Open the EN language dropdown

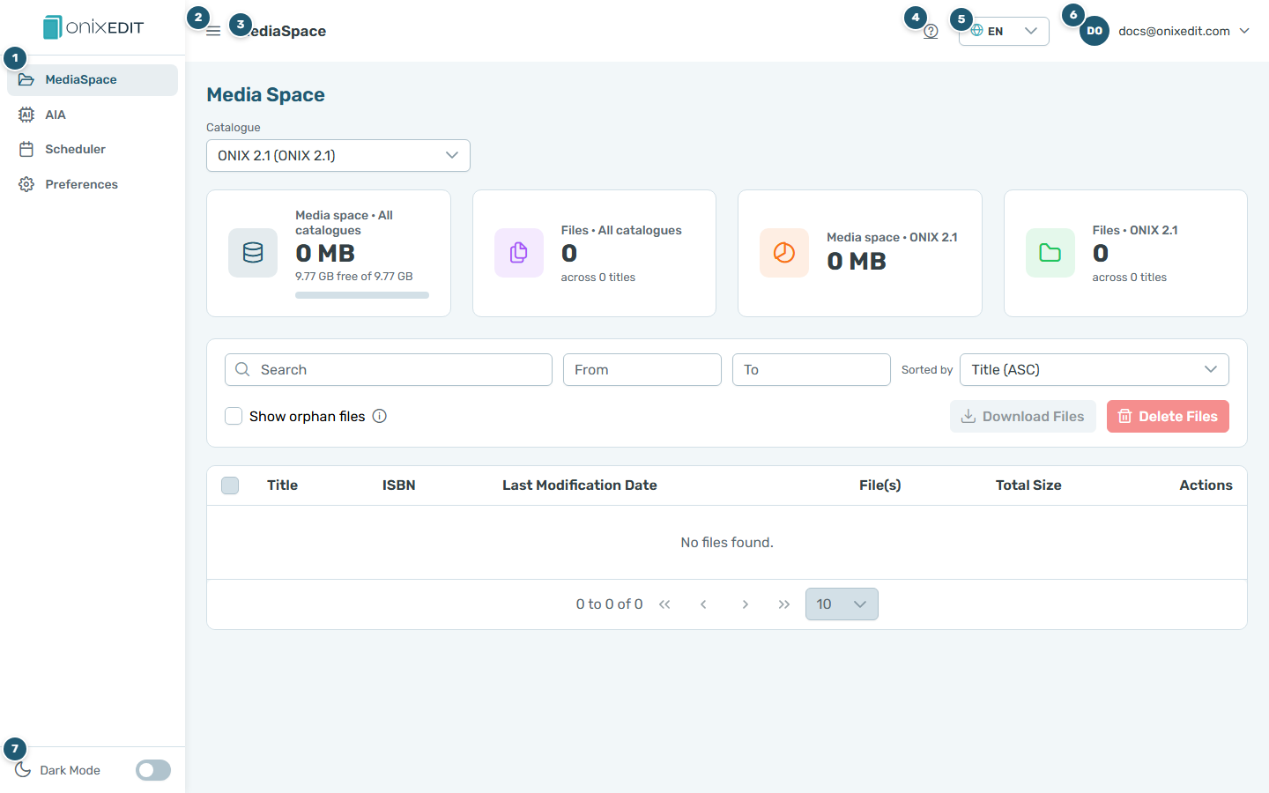point(1004,31)
